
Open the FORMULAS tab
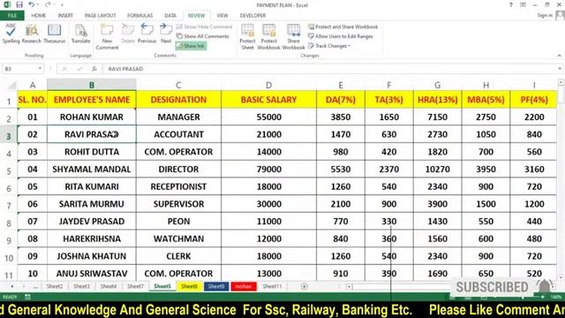[140, 16]
